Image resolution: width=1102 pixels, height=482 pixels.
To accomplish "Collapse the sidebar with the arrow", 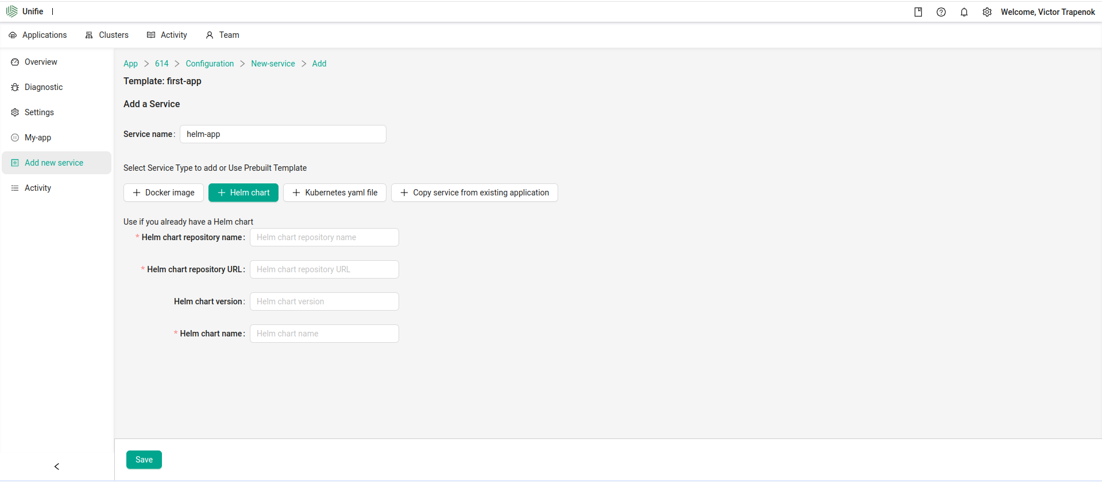I will 57,467.
